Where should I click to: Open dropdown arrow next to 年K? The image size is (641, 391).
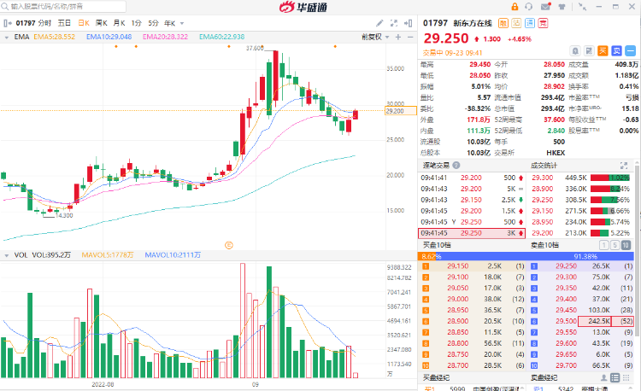(182, 24)
